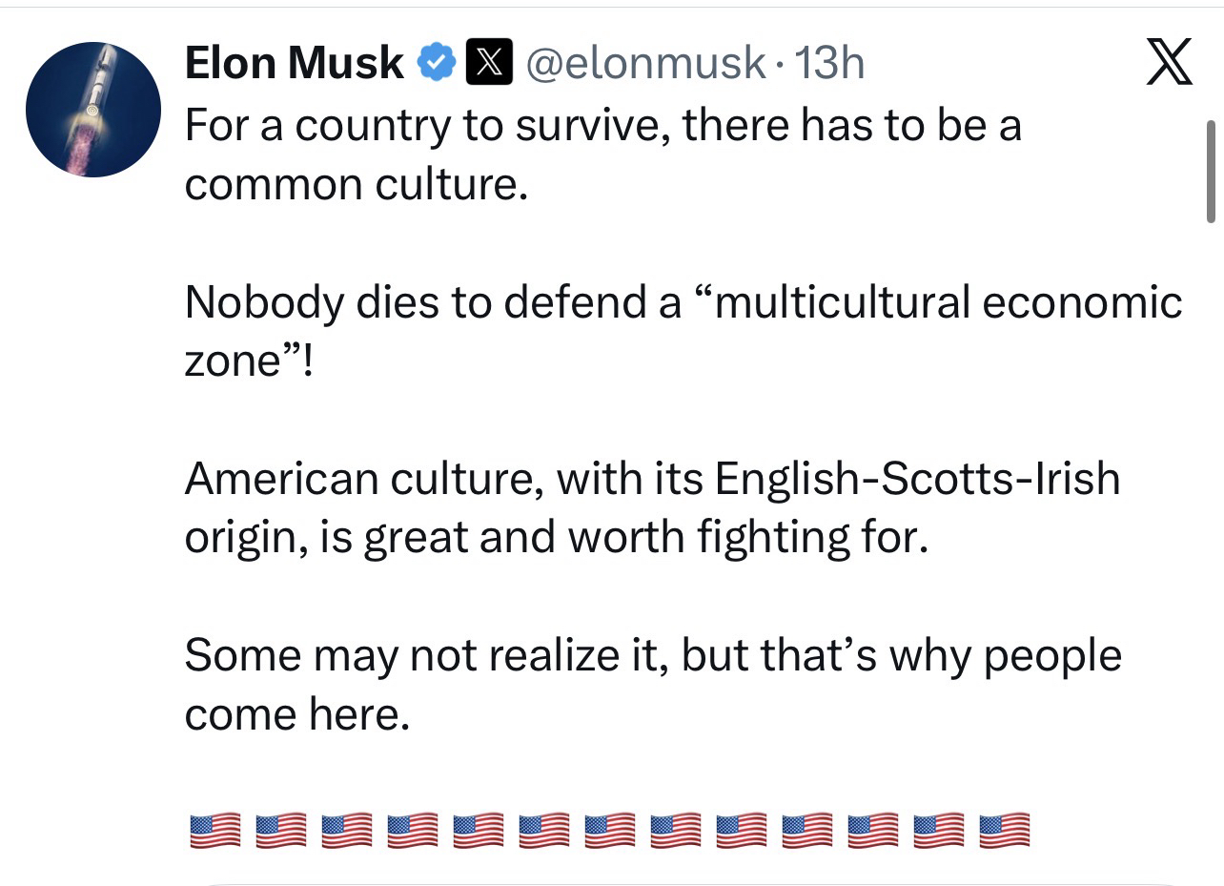Click the words "English-Scotts-Irish"
1224x886 pixels.
pyautogui.click(x=917, y=478)
